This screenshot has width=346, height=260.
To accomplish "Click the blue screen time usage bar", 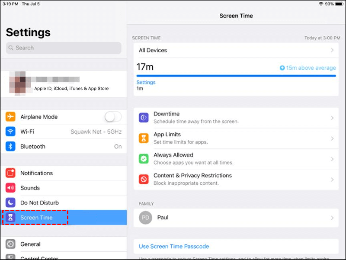I will [x=236, y=76].
